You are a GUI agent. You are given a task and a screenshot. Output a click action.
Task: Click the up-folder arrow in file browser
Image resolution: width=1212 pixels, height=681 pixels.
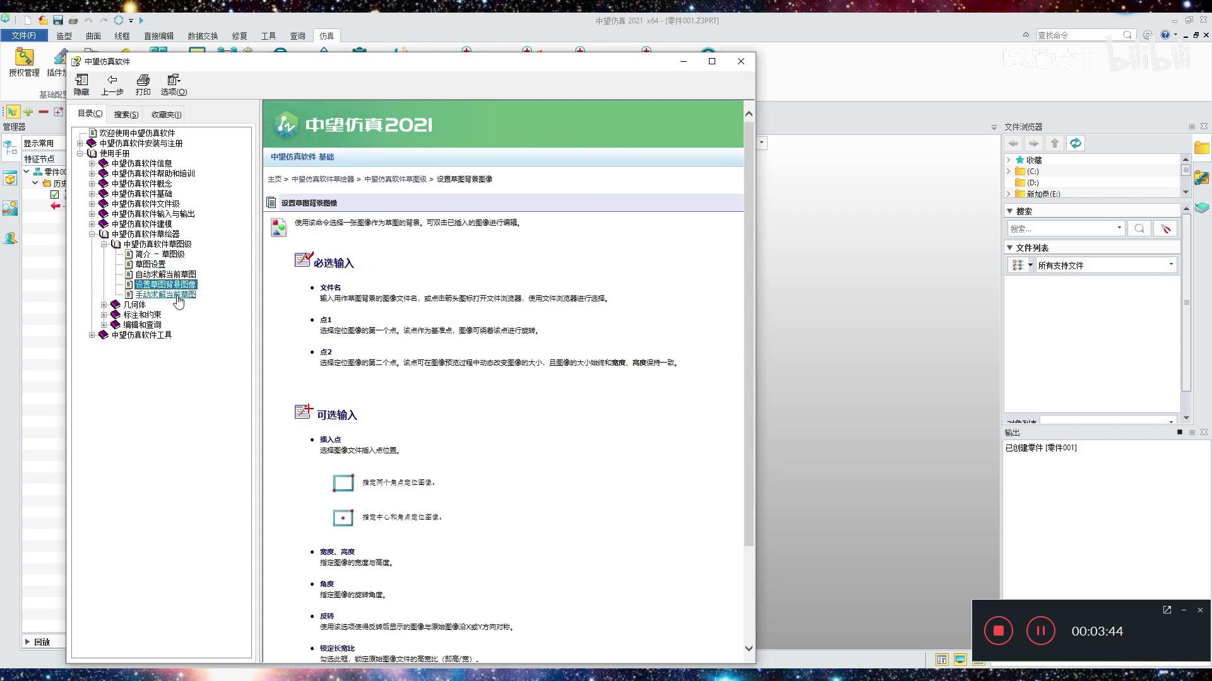1055,143
